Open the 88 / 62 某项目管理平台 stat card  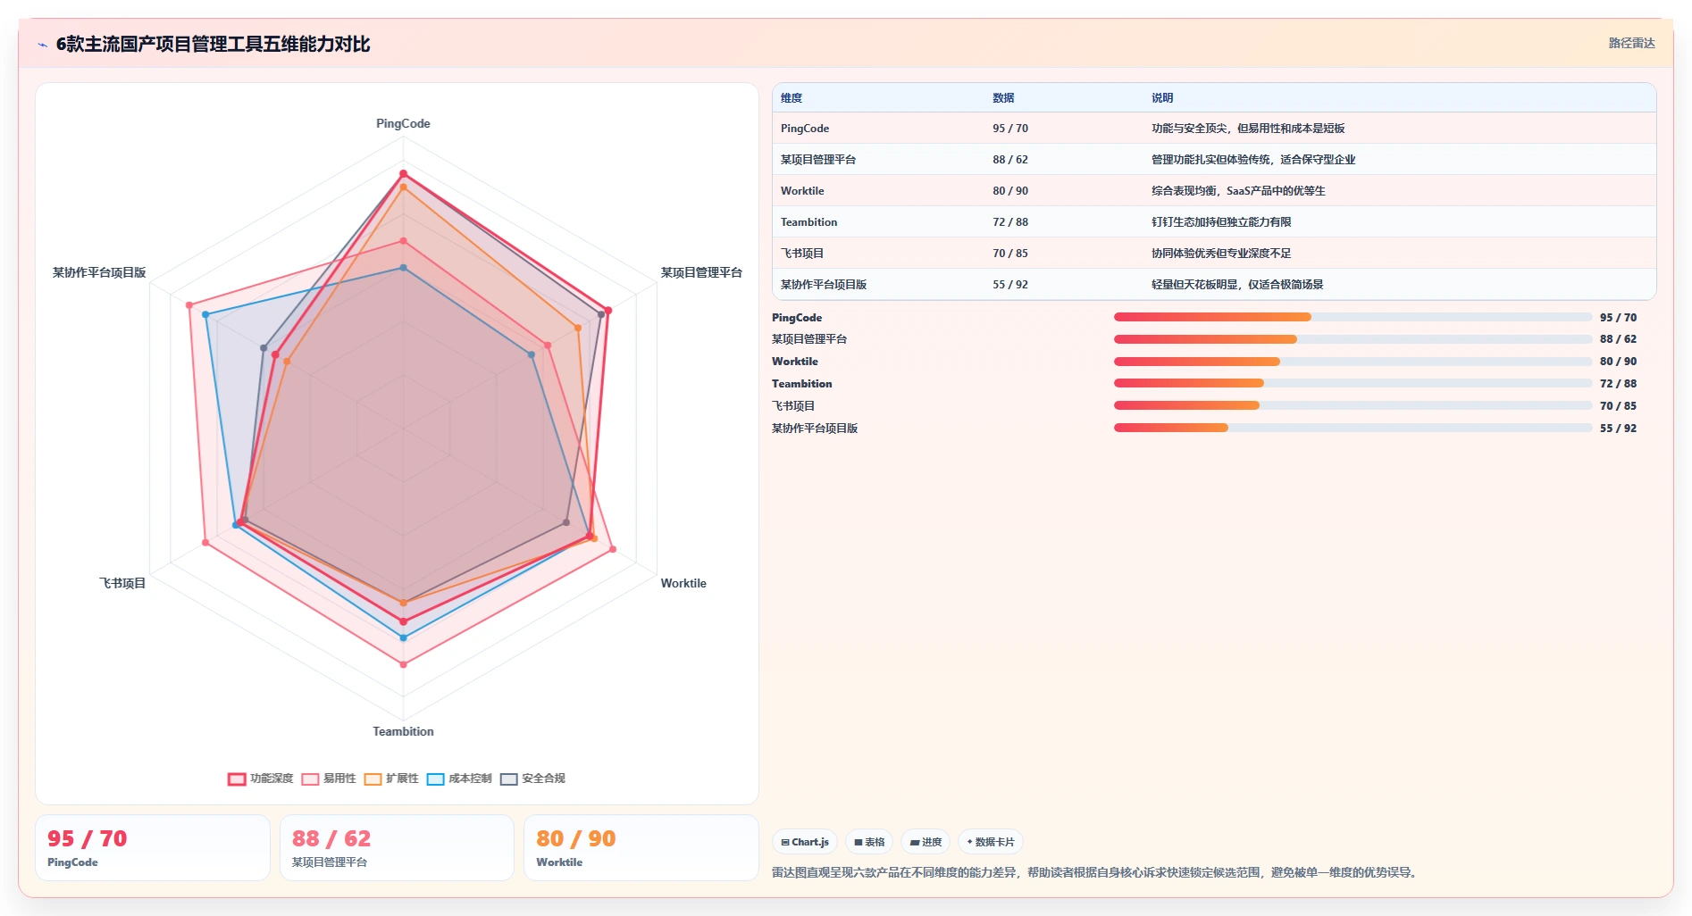pyautogui.click(x=397, y=847)
